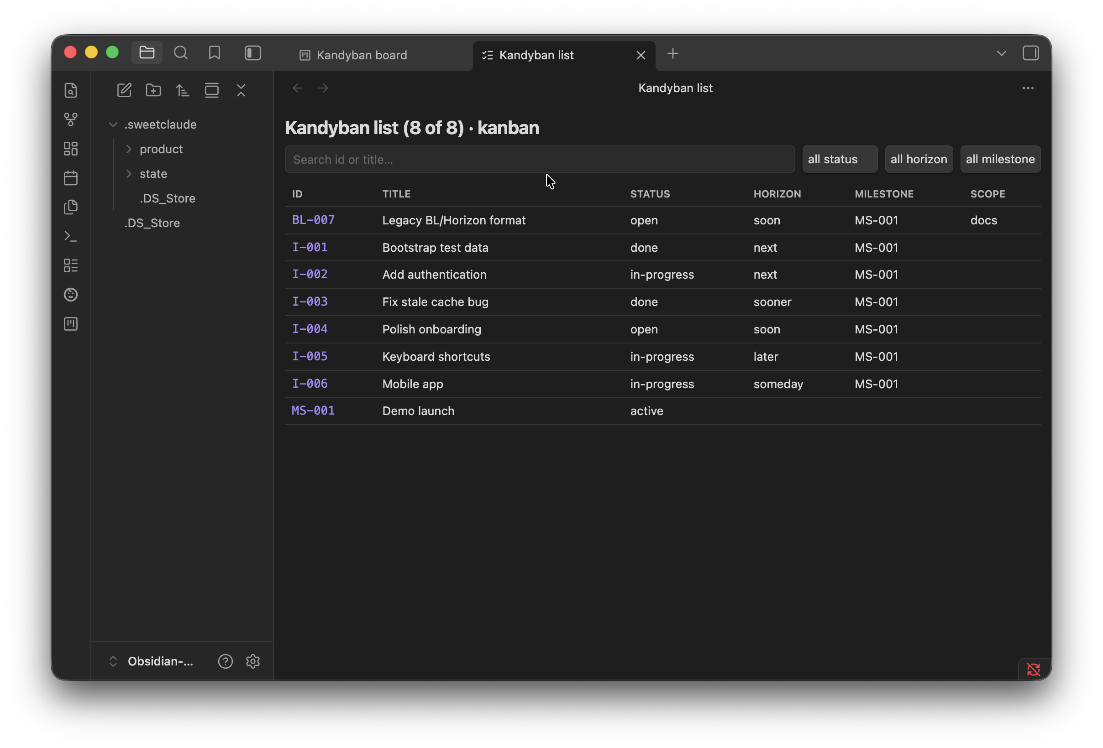Navigate back arrow

point(298,88)
